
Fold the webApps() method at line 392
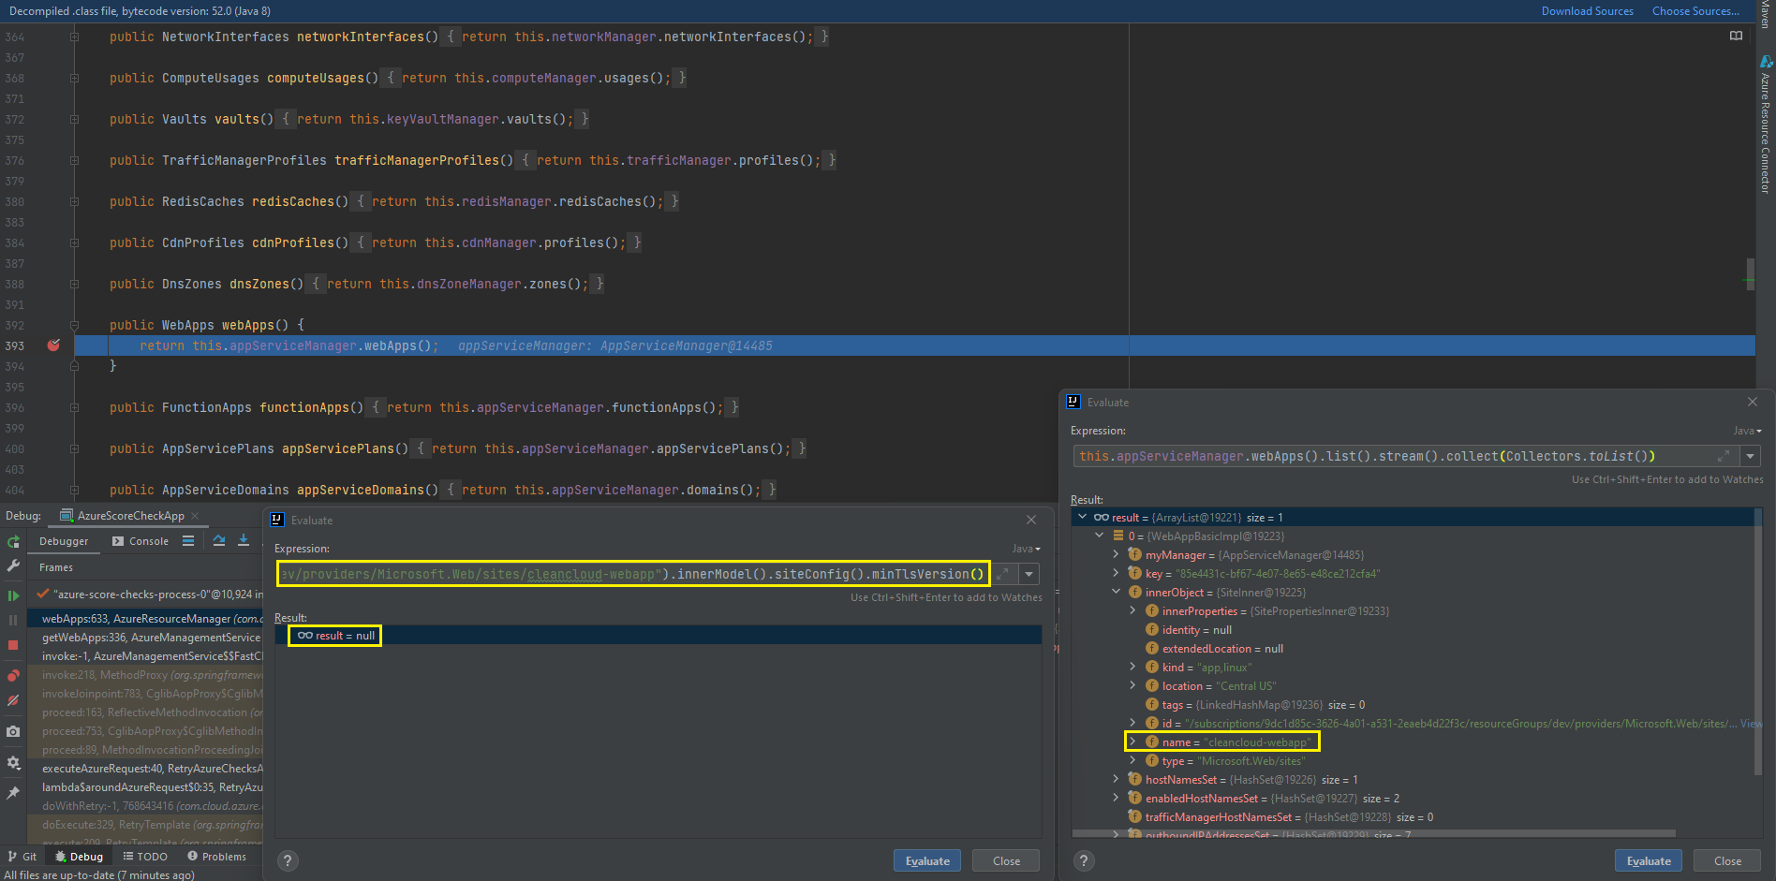(x=74, y=325)
